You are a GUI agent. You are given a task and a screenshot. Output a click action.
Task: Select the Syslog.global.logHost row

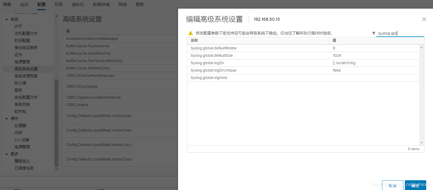(303, 78)
